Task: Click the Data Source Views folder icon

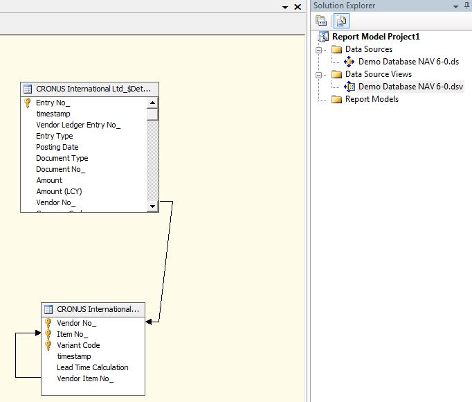Action: [x=336, y=74]
